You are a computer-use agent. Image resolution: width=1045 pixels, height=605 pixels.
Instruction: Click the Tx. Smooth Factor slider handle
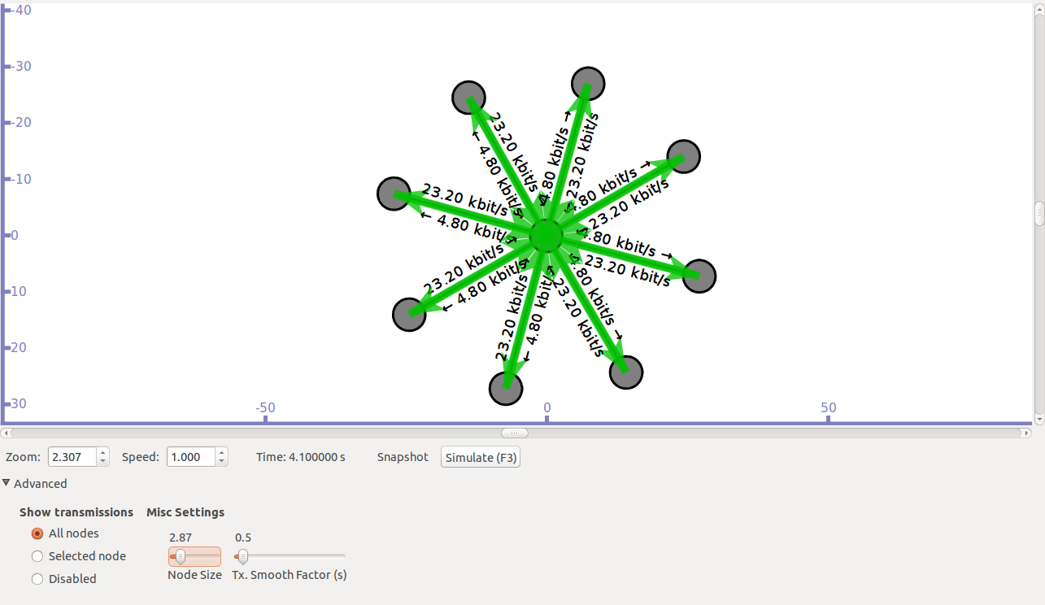coord(242,555)
